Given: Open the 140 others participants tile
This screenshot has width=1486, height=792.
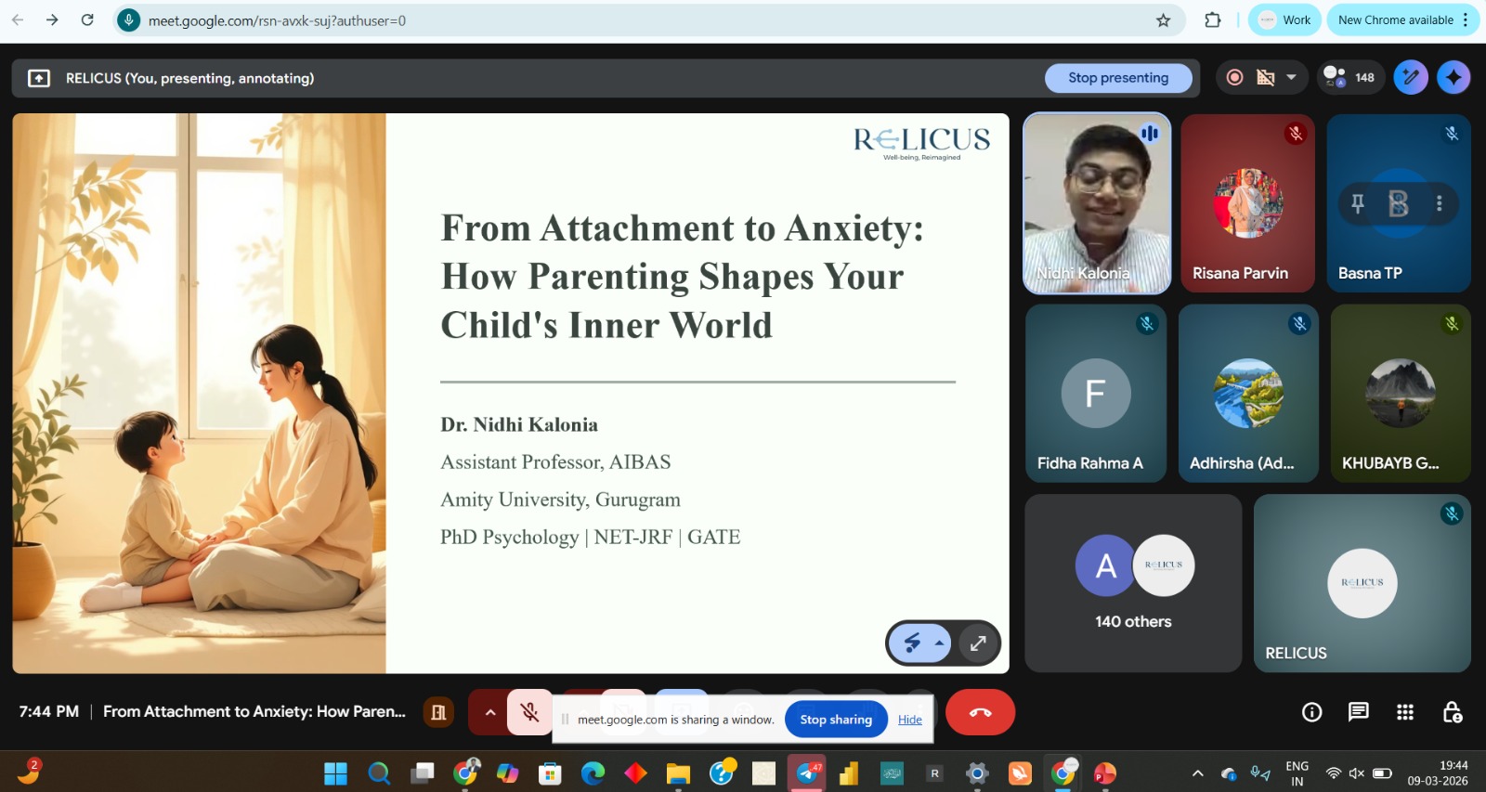Looking at the screenshot, I should point(1133,582).
